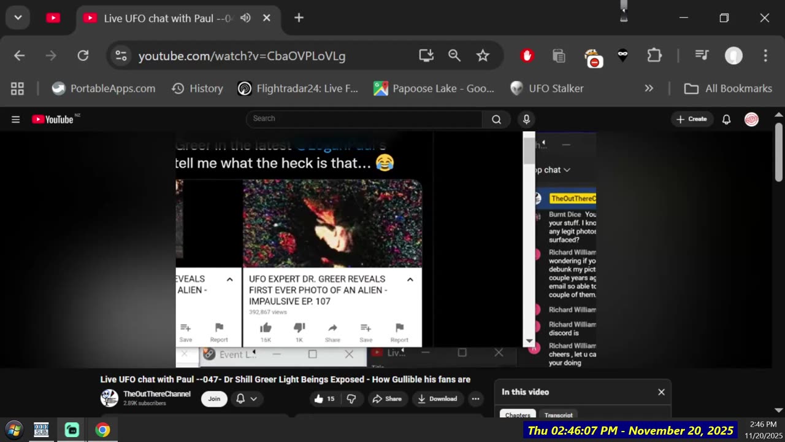Close the 'In this video' panel

click(661, 392)
